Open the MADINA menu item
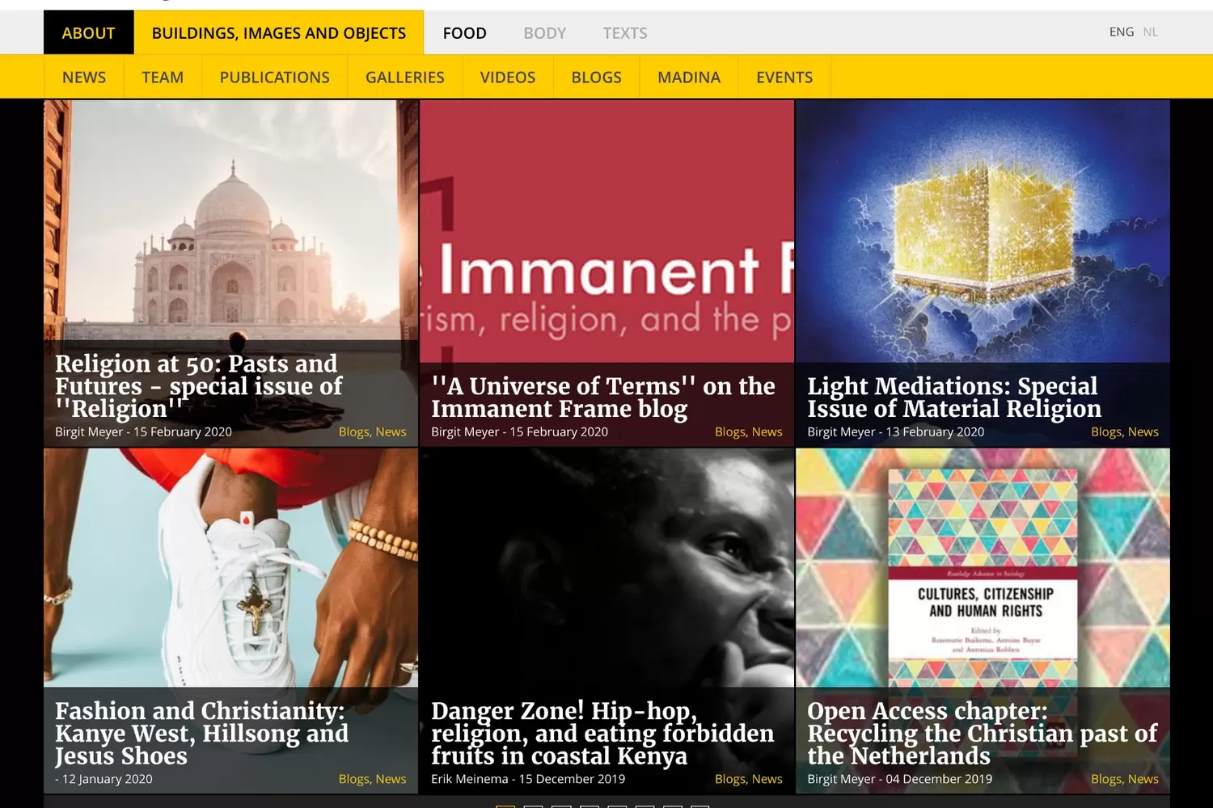The height and width of the screenshot is (808, 1213). click(689, 78)
